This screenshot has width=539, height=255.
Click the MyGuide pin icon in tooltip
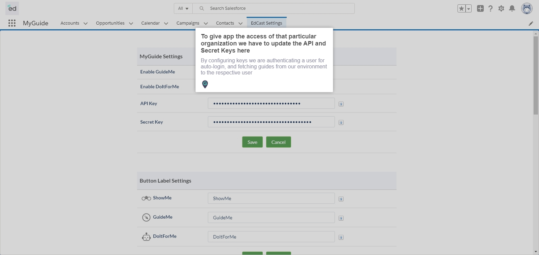[205, 84]
